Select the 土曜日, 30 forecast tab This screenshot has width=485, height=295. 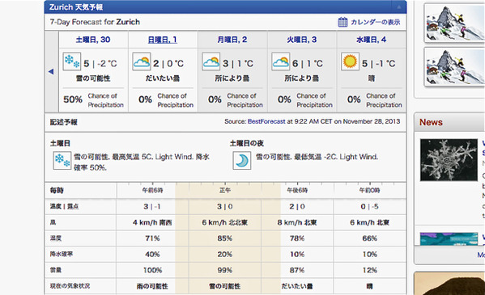[x=93, y=40]
